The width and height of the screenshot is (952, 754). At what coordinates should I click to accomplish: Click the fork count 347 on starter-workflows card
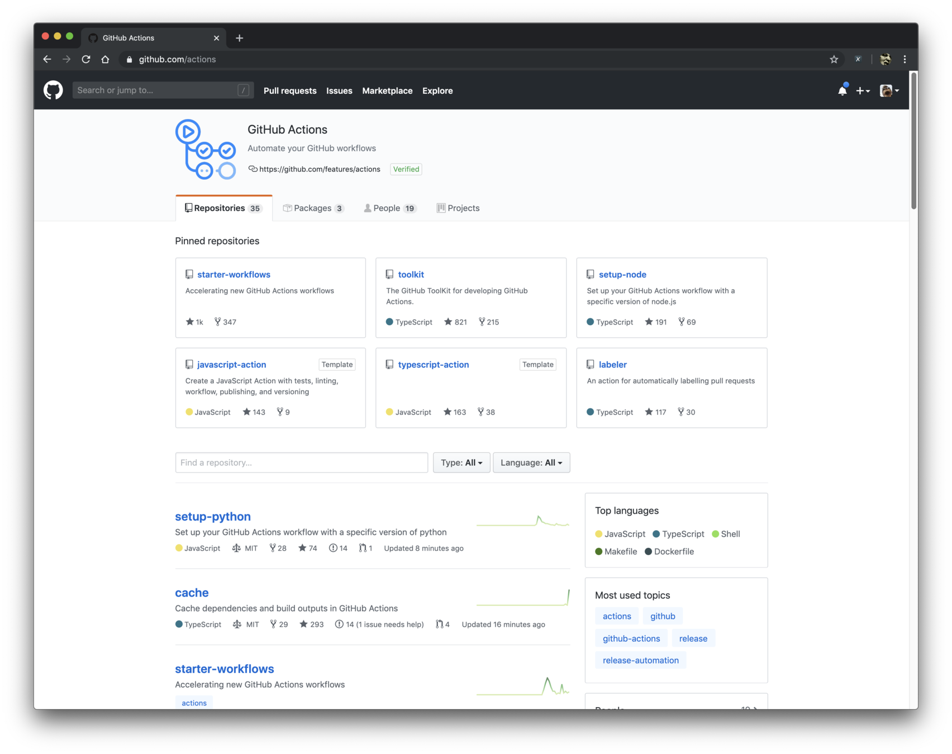[225, 322]
